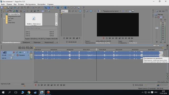Open the Касание automation mode dropdown
This screenshot has height=95, width=169.
click(x=28, y=55)
